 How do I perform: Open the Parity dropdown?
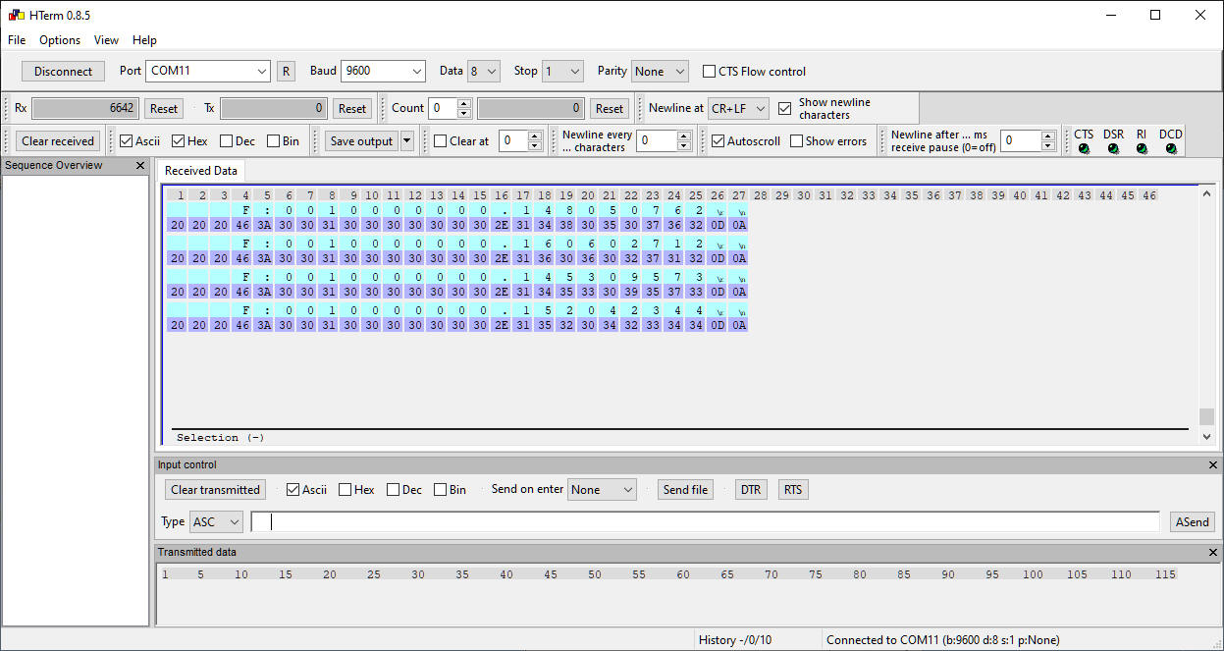click(660, 71)
